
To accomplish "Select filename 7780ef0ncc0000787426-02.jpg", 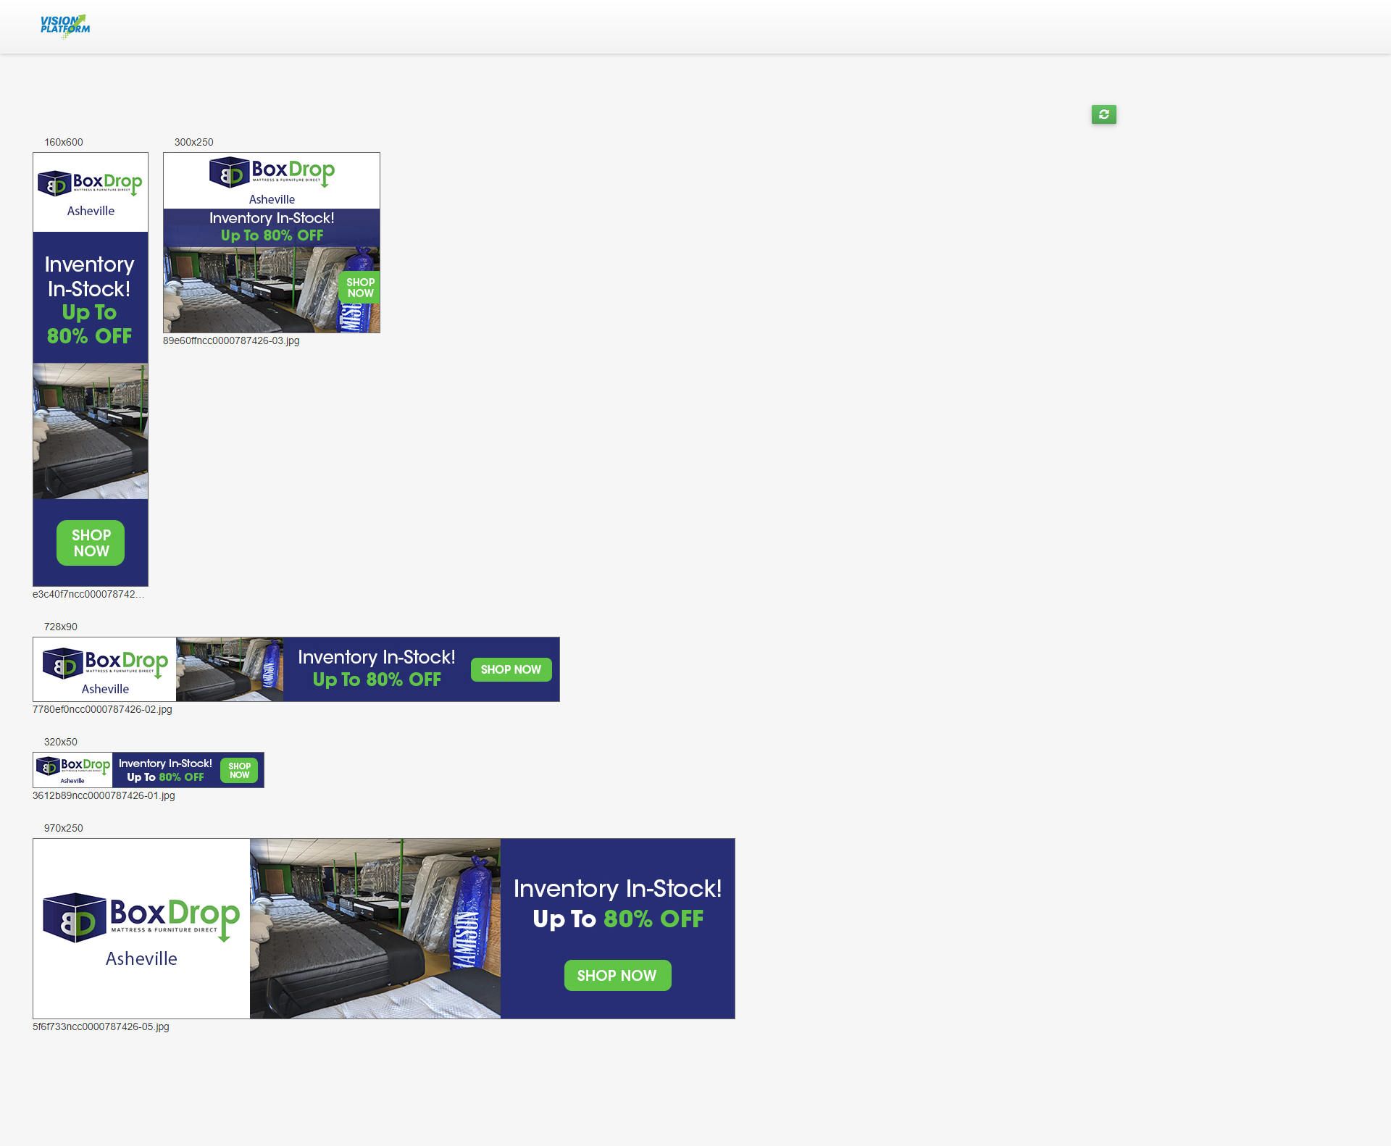I will click(x=102, y=709).
